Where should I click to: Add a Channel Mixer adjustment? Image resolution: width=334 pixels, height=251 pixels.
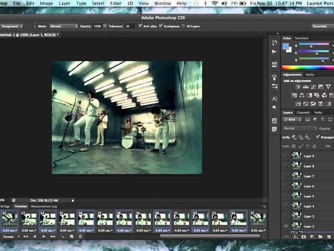coord(324,95)
